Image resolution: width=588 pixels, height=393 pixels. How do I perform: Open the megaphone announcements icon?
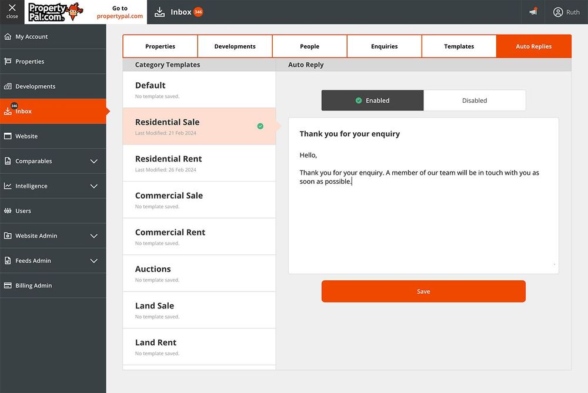[533, 12]
